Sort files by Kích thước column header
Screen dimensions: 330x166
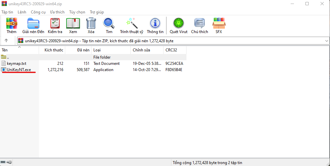(54, 50)
